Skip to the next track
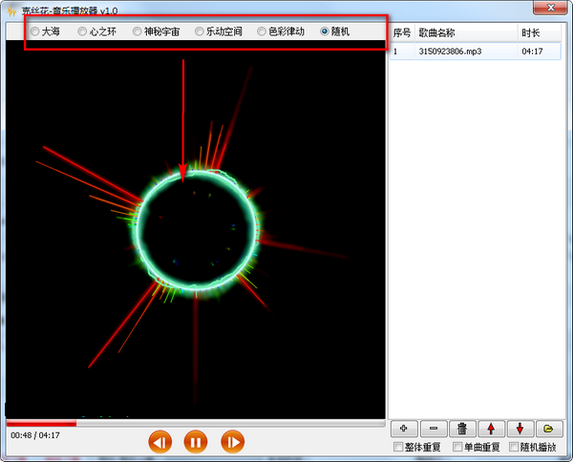Screen dimensions: 573x462 (232, 442)
